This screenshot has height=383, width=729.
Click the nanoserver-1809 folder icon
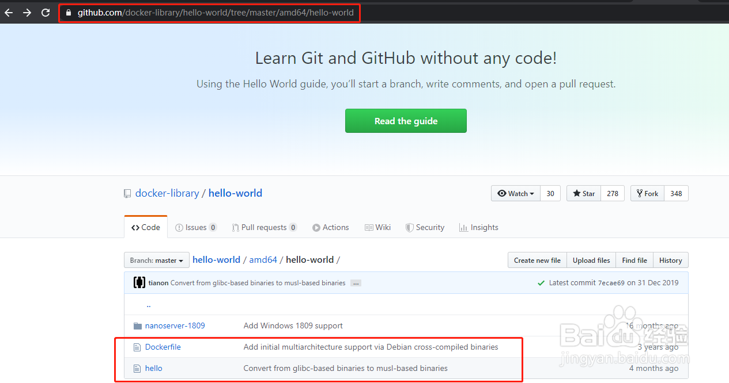[137, 326]
